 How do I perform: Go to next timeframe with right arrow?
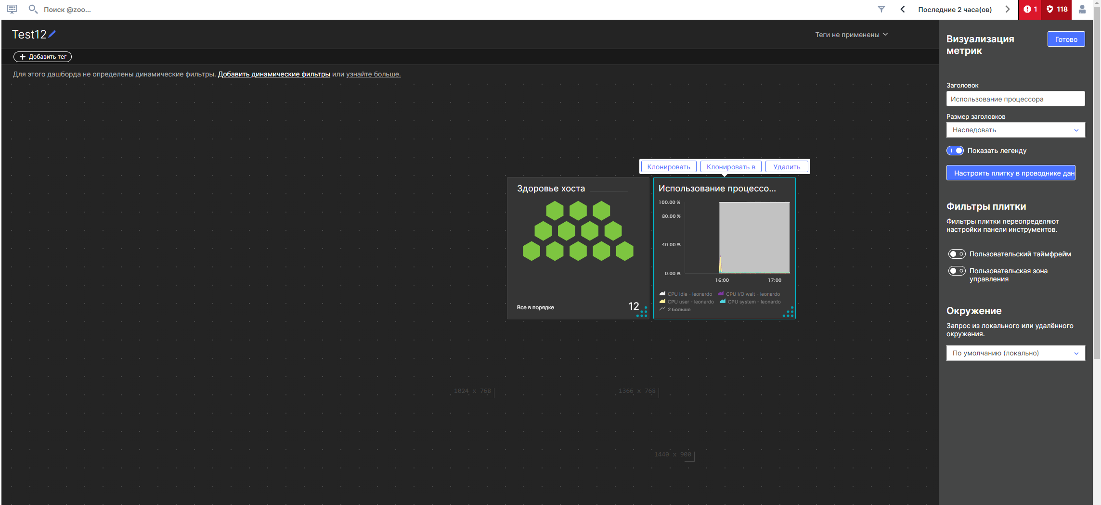click(1007, 9)
